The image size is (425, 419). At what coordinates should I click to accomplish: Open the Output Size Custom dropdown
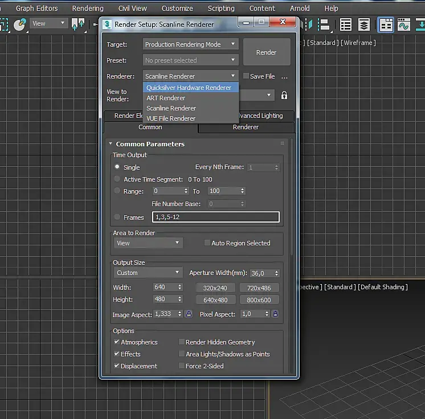[x=148, y=273]
